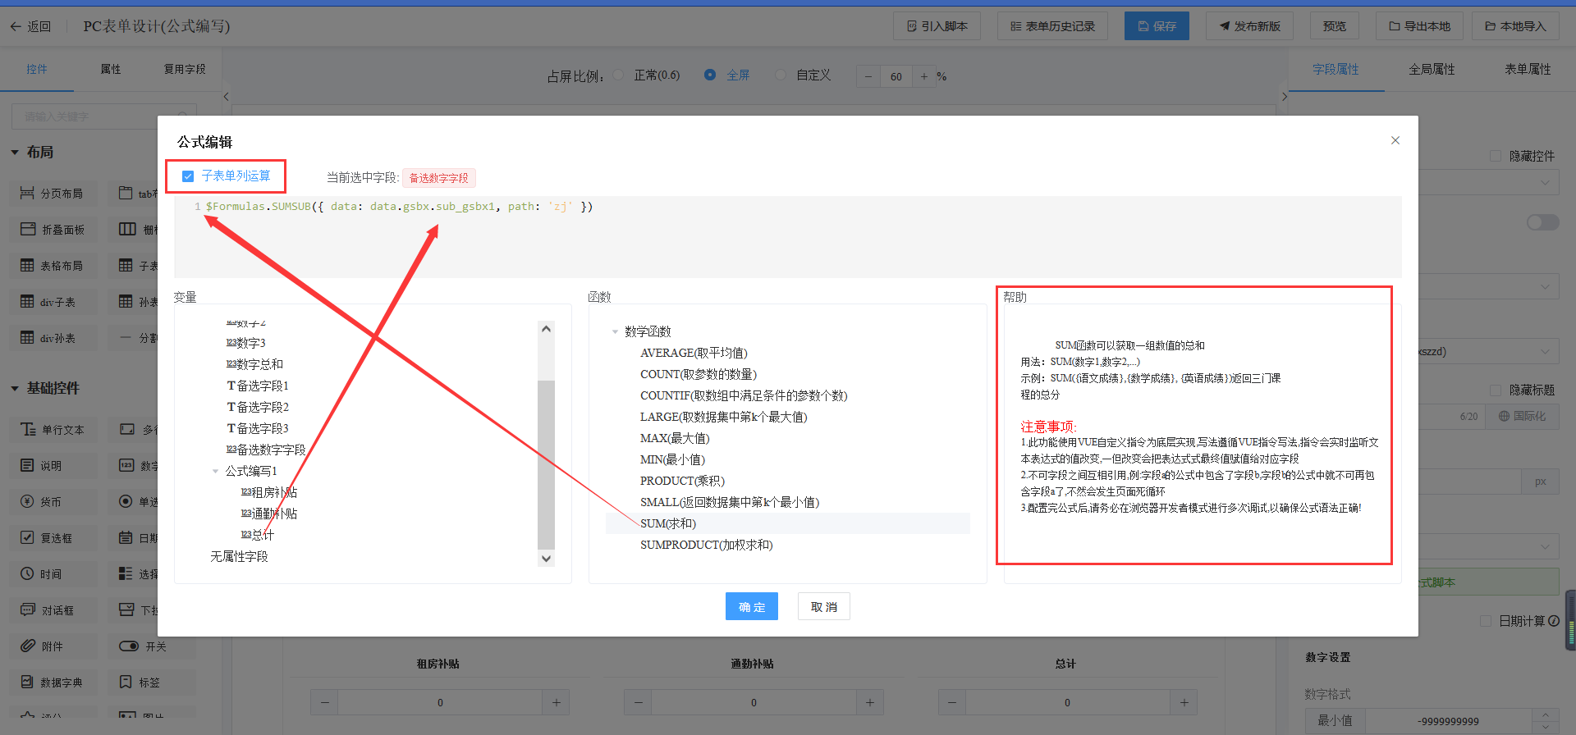Select 自定义 screen ratio radio
This screenshot has height=735, width=1576.
tap(781, 75)
